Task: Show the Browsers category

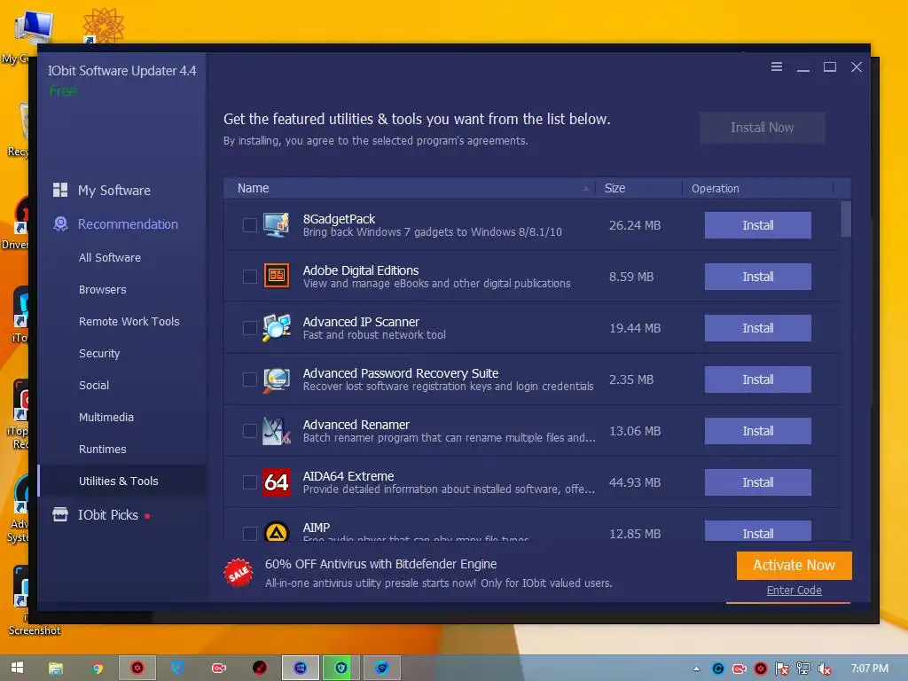Action: pos(103,290)
